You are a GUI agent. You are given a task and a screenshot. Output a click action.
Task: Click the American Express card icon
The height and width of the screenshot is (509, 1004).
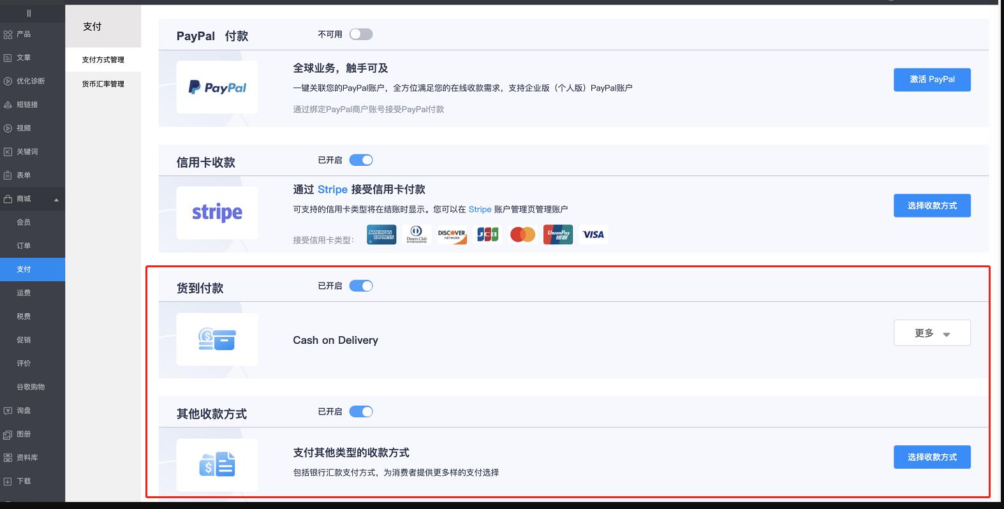(x=381, y=235)
